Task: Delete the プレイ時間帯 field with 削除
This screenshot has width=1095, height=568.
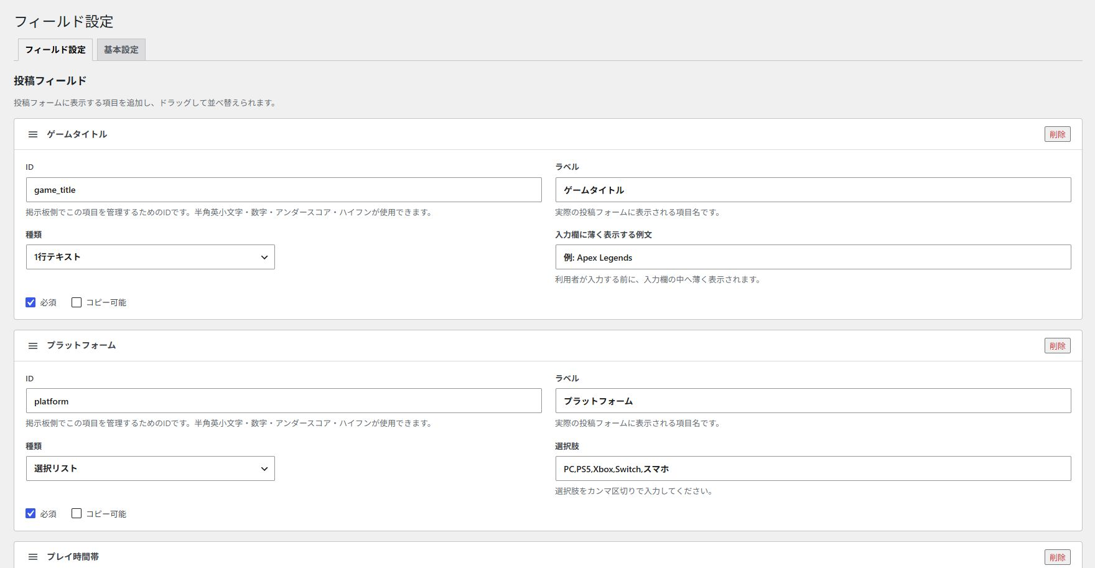Action: [1058, 557]
